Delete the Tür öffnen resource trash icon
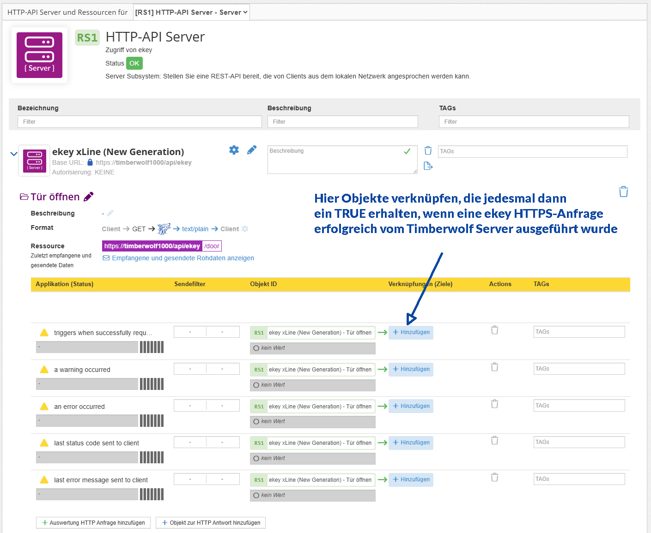 (623, 192)
